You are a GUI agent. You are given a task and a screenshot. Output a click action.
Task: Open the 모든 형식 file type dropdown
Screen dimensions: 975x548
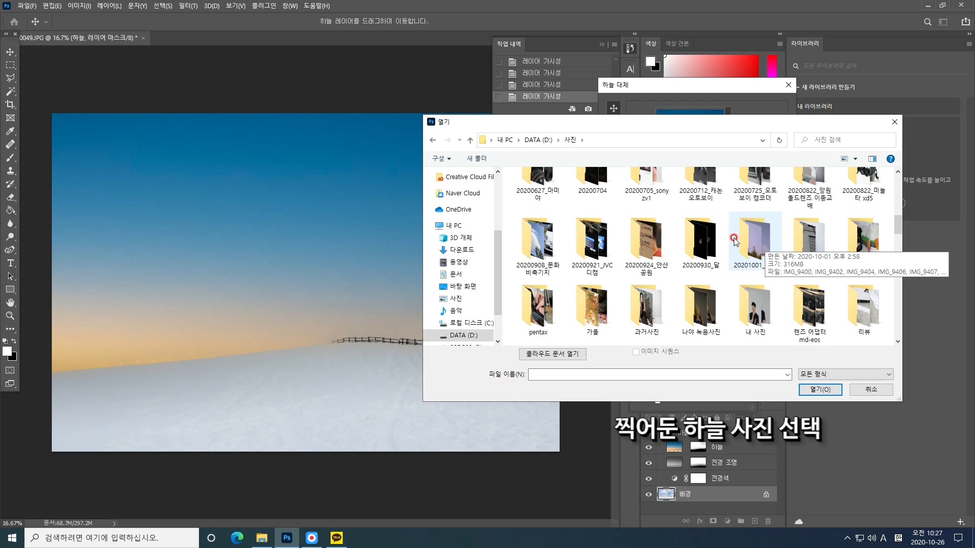click(x=846, y=374)
